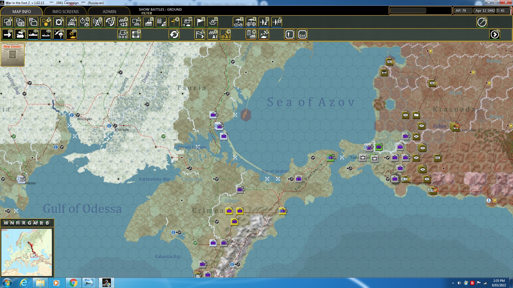Toggle the weather overlay icon

pos(187,22)
